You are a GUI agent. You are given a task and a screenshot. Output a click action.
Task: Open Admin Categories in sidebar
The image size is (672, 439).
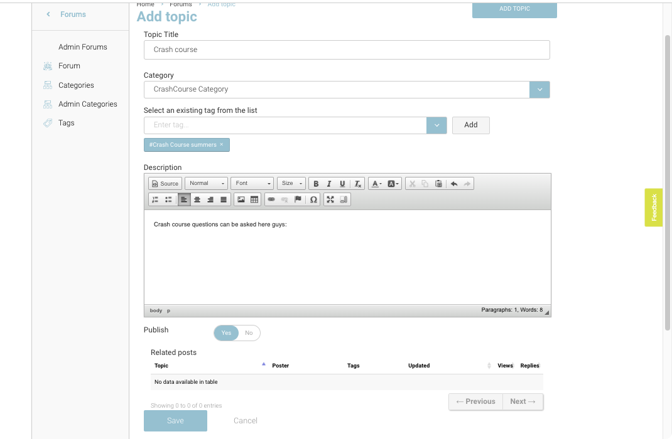87,104
